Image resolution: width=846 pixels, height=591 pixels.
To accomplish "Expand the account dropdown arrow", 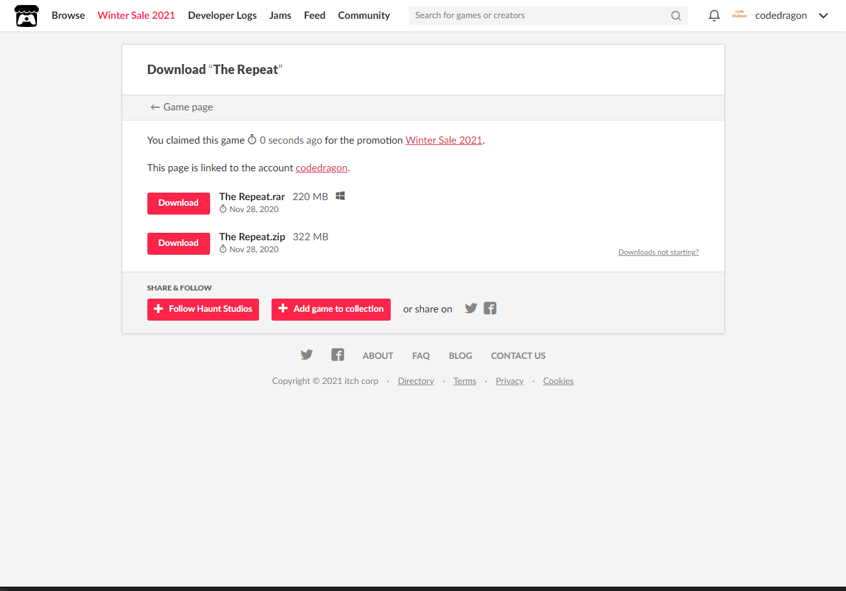I will tap(823, 16).
